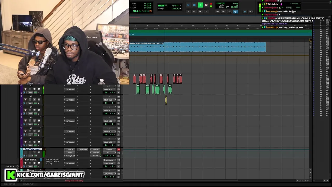This screenshot has height=187, width=332.
Task: Click Return to Zero transport button
Action: point(188,11)
